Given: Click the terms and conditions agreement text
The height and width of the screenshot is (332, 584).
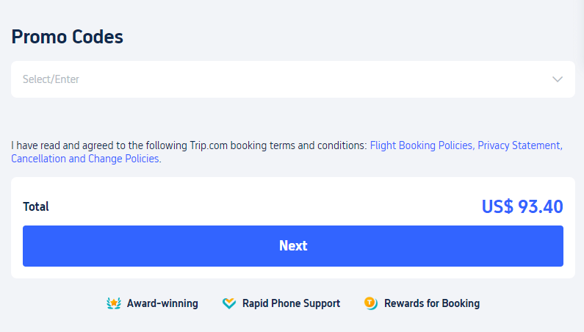Looking at the screenshot, I should click(x=190, y=145).
